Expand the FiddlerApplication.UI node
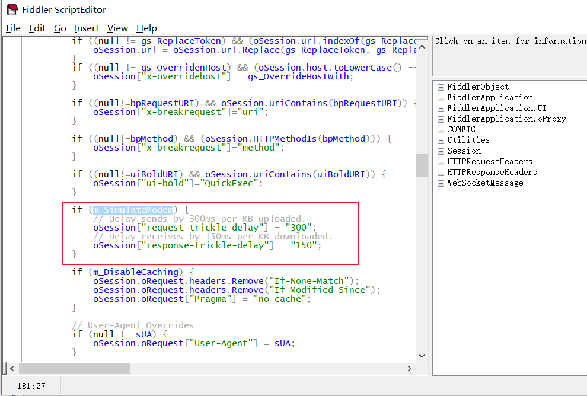Image resolution: width=587 pixels, height=396 pixels. coord(441,108)
